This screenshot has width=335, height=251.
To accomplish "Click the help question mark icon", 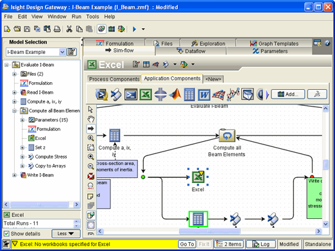I will pyautogui.click(x=327, y=43).
